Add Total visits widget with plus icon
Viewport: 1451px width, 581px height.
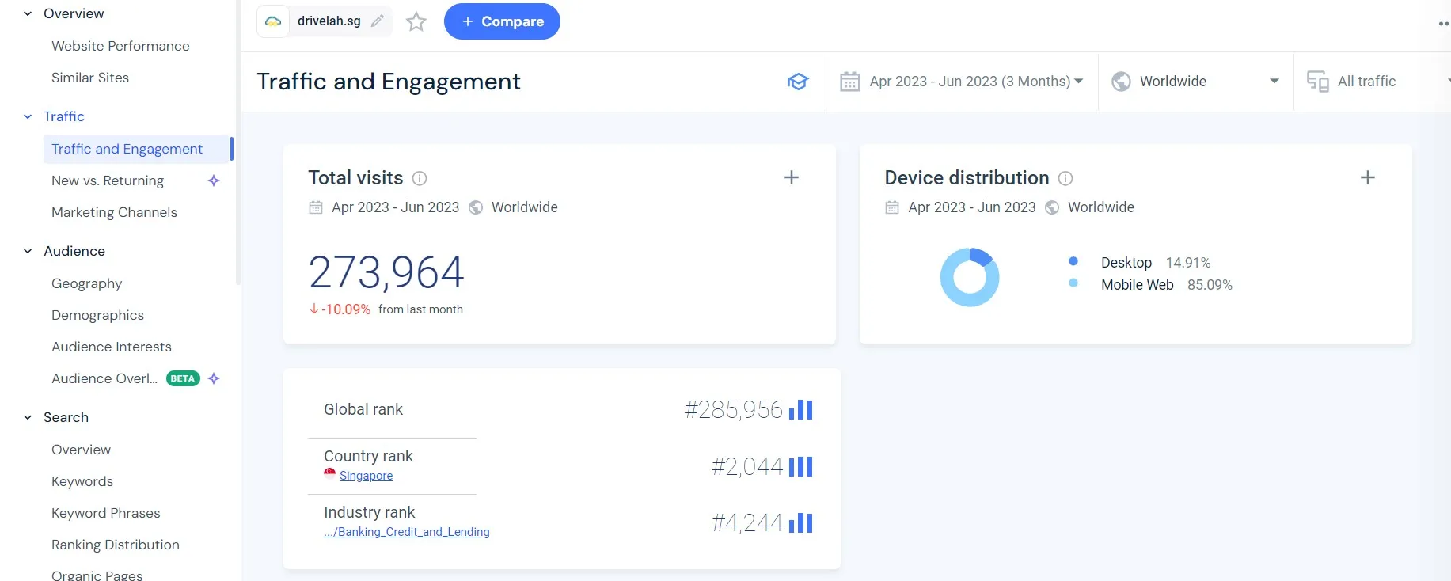coord(791,177)
